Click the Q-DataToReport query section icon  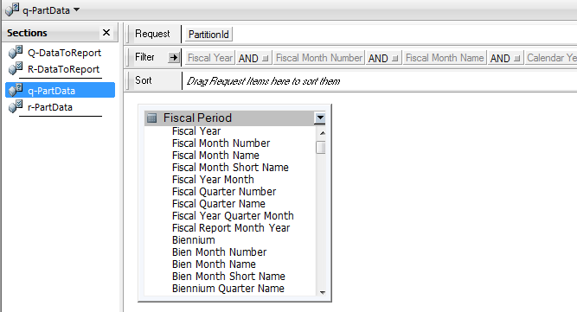click(x=16, y=52)
